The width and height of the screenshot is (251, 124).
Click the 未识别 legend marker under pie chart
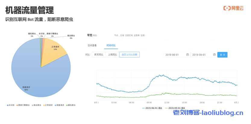pos(8,105)
